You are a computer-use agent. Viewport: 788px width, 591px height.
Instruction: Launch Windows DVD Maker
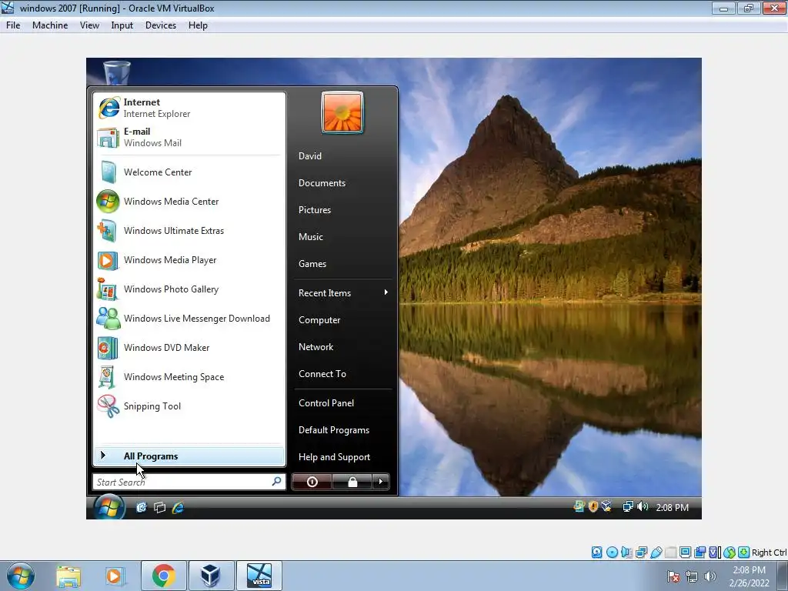(x=189, y=348)
